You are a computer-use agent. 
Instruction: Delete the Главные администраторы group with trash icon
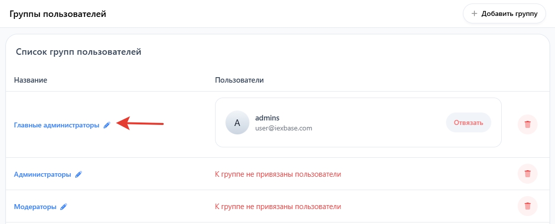tap(528, 124)
